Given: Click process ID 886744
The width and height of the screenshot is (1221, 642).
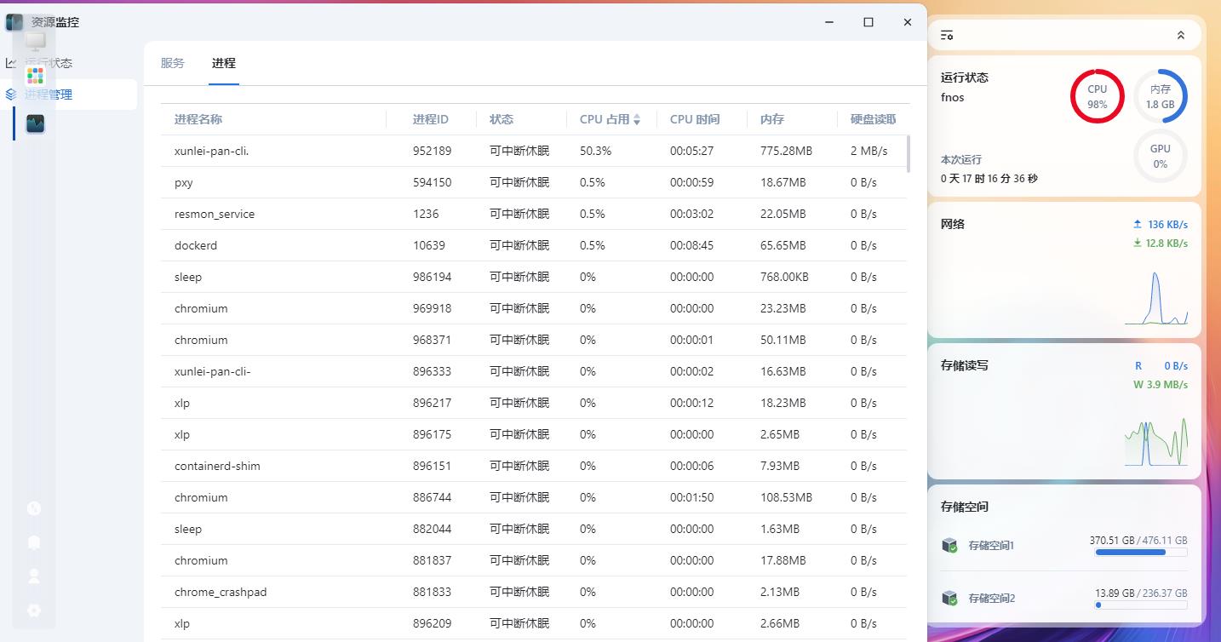Looking at the screenshot, I should click(x=433, y=497).
